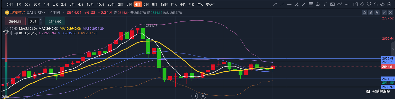Switch to 1分 timeframe
This screenshot has height=99, width=395.
point(19,4)
